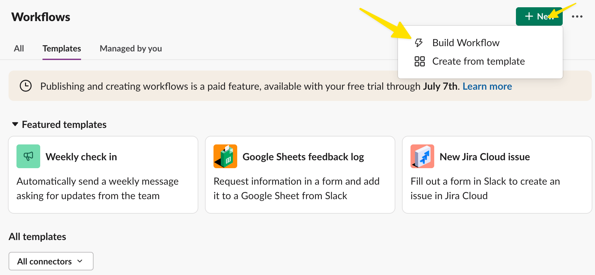Click the New Jira Cloud issue icon

pyautogui.click(x=422, y=156)
